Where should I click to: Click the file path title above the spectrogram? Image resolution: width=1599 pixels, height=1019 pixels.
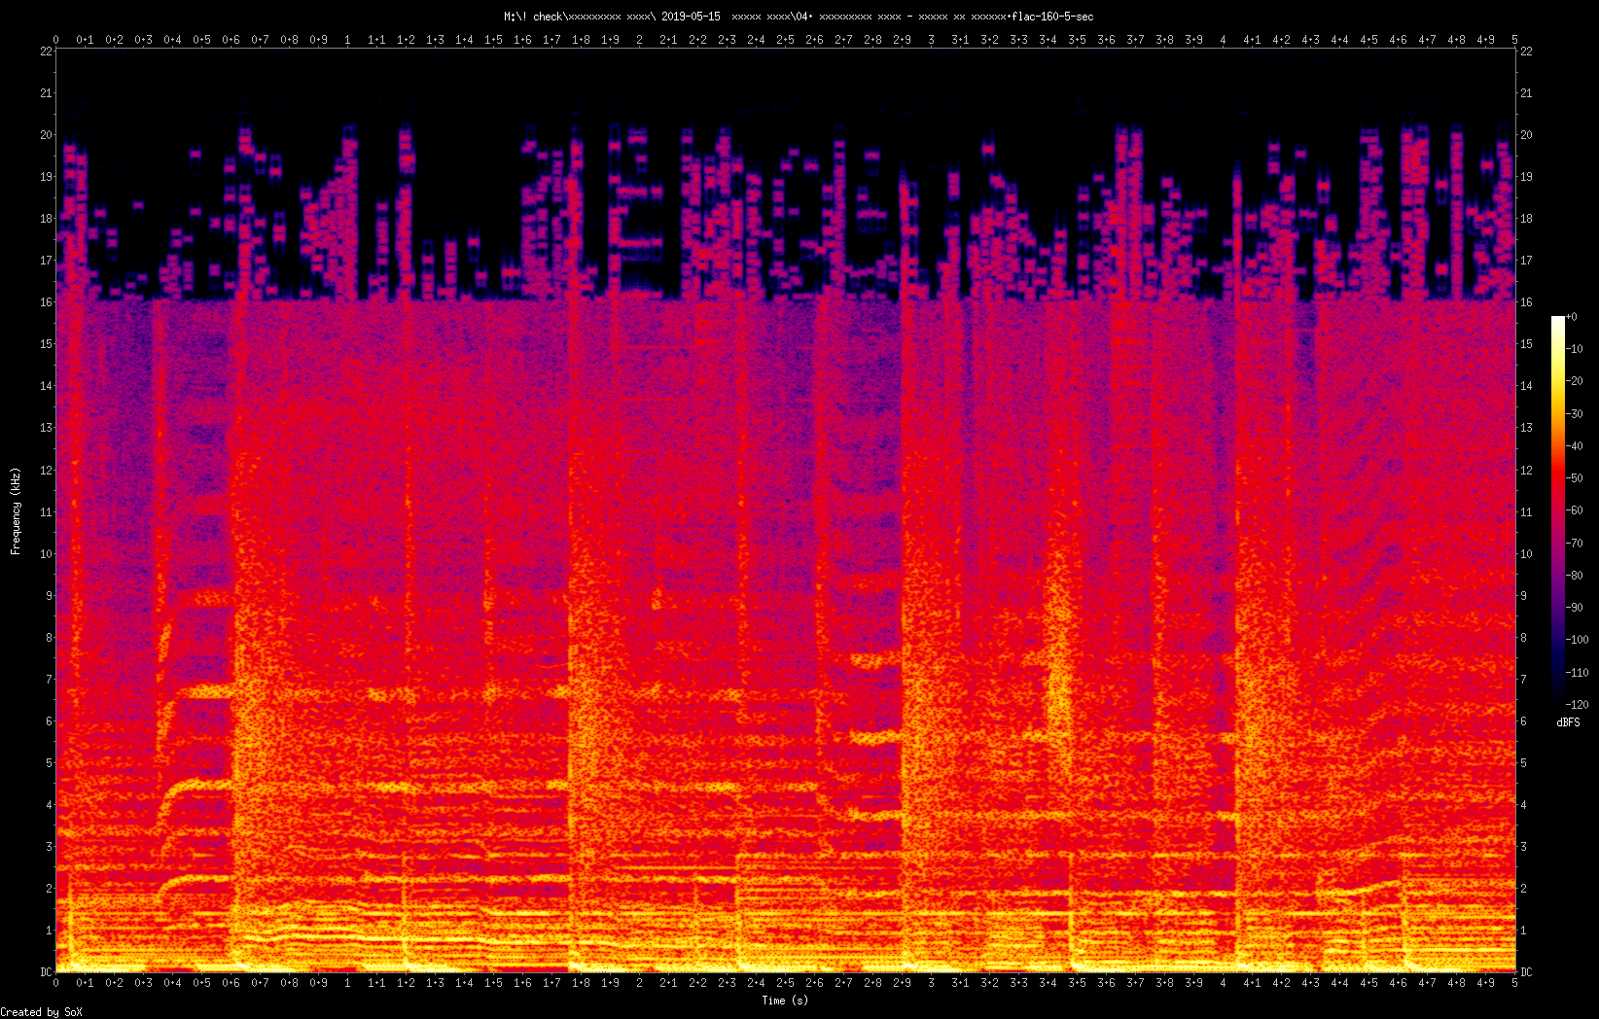click(799, 17)
